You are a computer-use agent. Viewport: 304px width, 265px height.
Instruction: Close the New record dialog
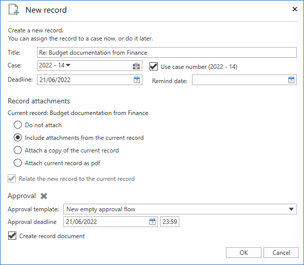[295, 9]
